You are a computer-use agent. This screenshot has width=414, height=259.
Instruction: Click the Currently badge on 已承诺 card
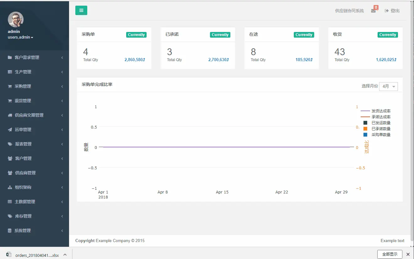220,35
